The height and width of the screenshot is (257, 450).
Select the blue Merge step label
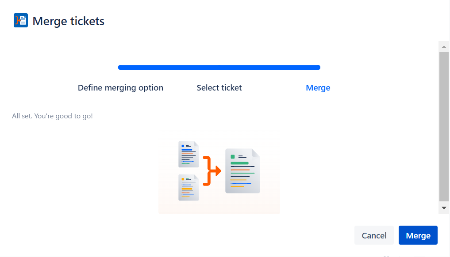[318, 87]
